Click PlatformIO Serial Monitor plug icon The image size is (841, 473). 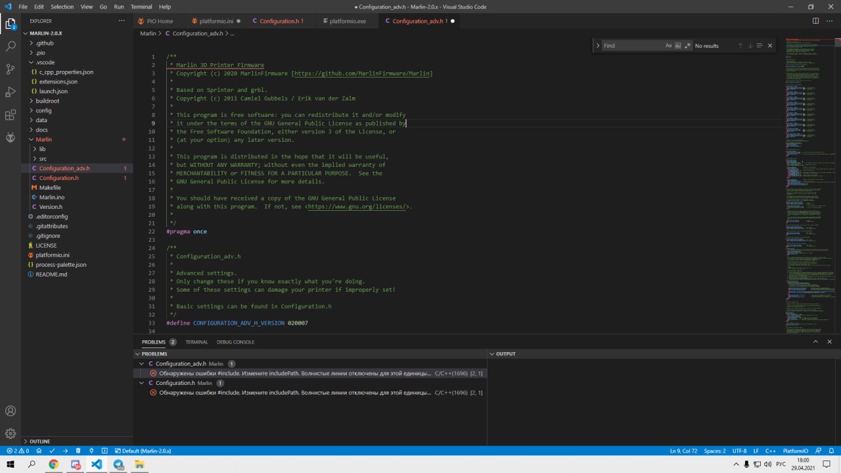pos(91,451)
